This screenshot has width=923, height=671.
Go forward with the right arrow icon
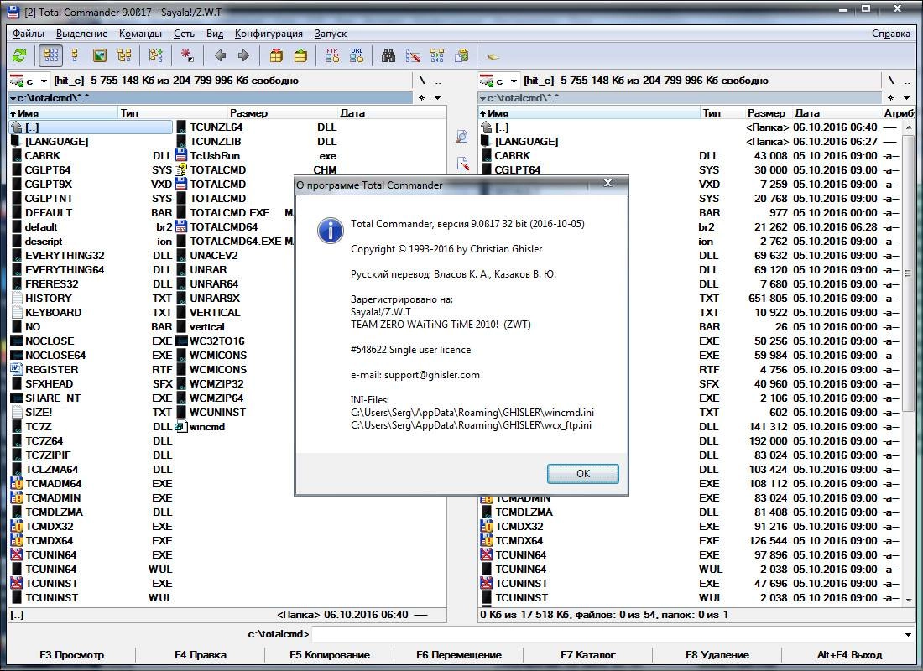pyautogui.click(x=243, y=56)
